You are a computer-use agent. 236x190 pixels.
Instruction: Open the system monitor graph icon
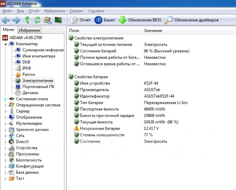(58, 20)
